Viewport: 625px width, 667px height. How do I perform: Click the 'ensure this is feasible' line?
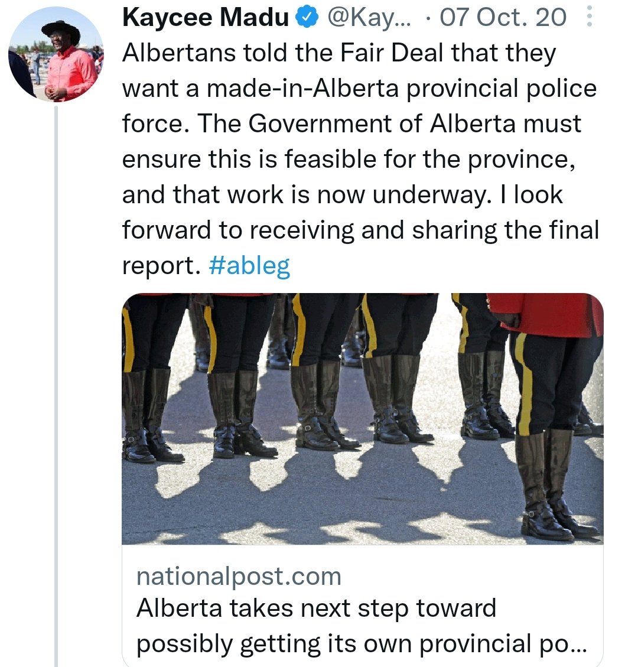coord(349,160)
